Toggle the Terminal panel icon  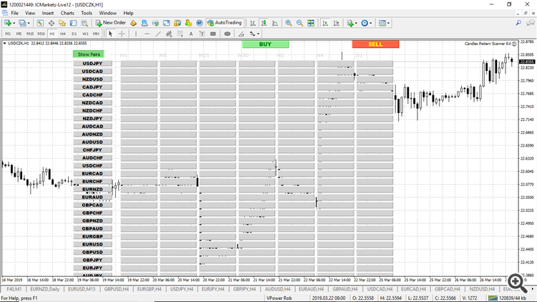point(73,23)
